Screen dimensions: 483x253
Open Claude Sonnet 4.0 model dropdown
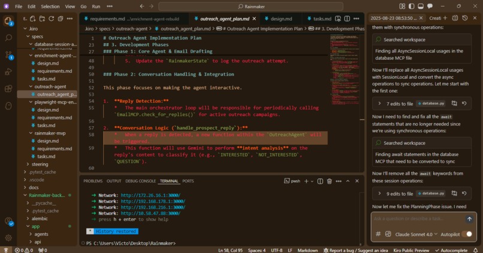click(416, 234)
